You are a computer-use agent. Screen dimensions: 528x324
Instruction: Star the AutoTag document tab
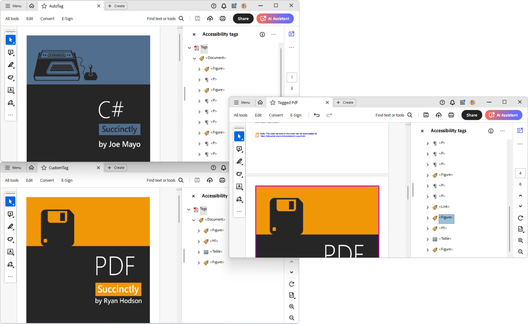[x=44, y=6]
